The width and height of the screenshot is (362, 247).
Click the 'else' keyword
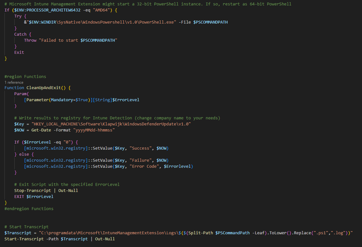click(x=24, y=154)
